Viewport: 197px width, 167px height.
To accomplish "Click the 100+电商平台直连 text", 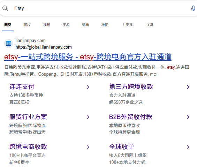I will click(28, 155).
